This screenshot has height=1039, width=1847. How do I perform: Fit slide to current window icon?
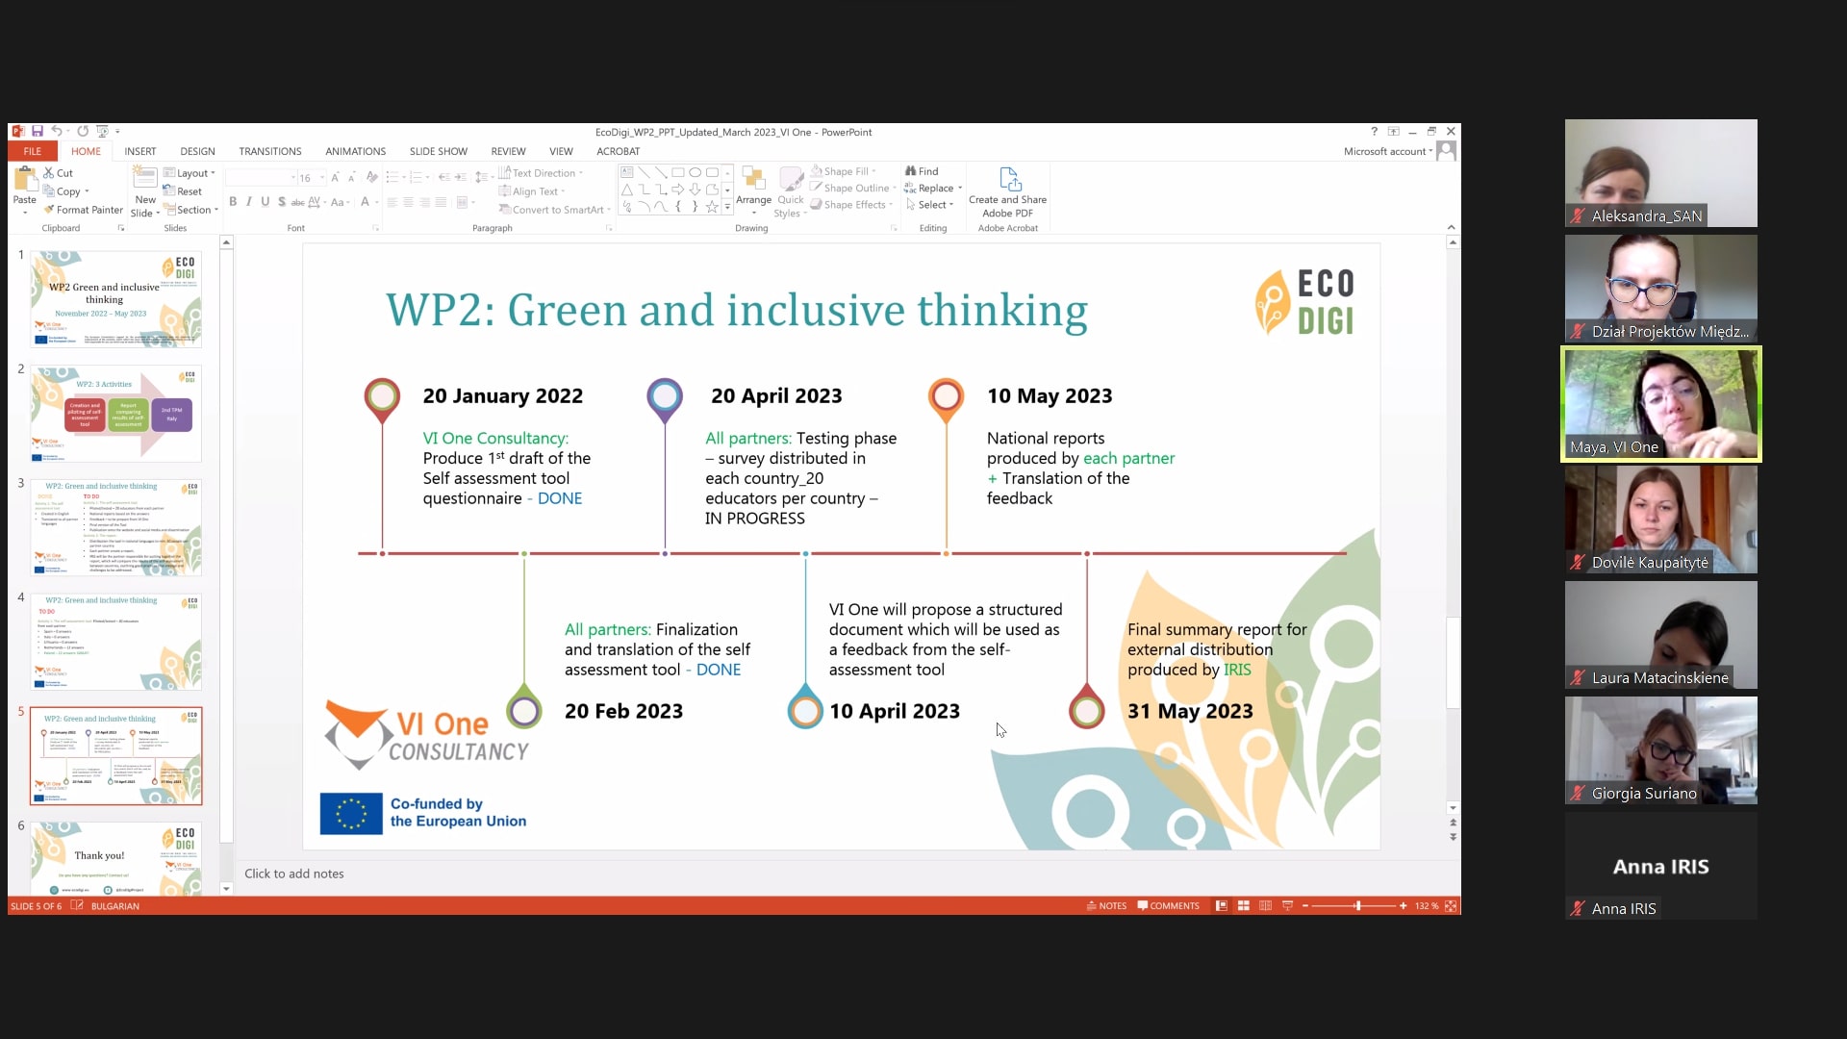click(x=1451, y=906)
